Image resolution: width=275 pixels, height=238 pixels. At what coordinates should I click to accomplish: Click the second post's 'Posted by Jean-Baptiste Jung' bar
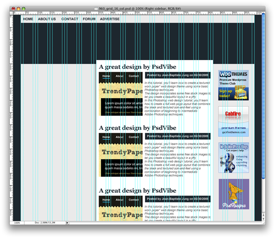[x=178, y=136]
